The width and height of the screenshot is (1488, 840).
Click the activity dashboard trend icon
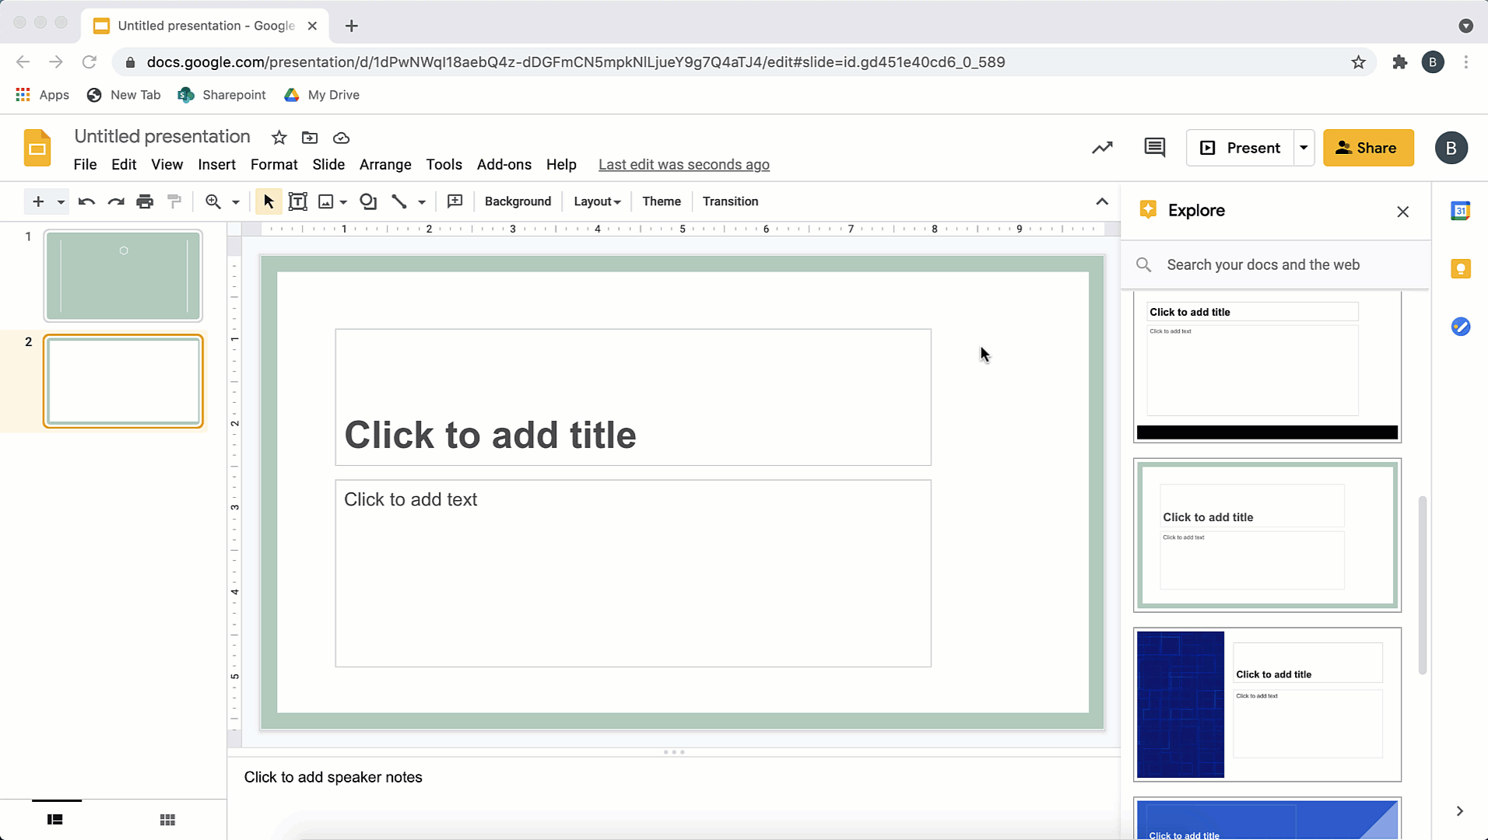[x=1102, y=148]
